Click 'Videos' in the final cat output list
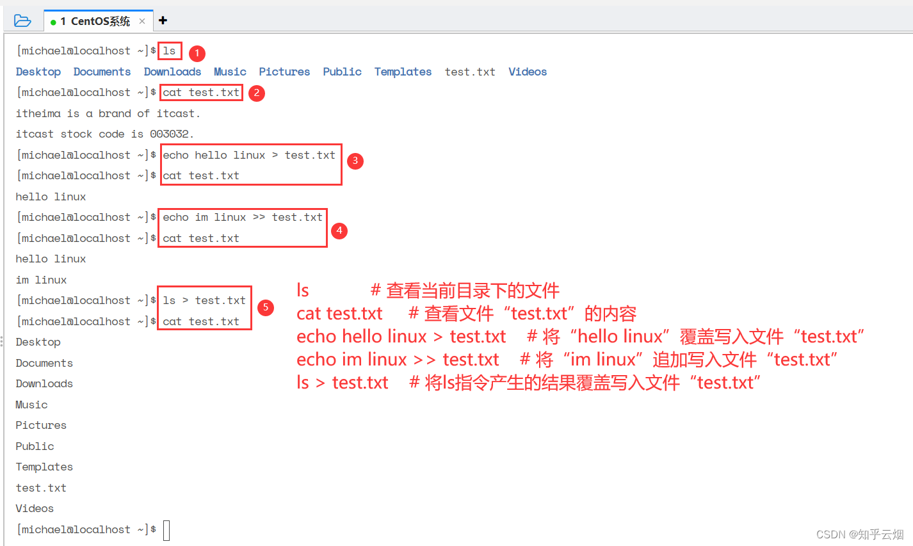The height and width of the screenshot is (546, 913). [x=35, y=508]
